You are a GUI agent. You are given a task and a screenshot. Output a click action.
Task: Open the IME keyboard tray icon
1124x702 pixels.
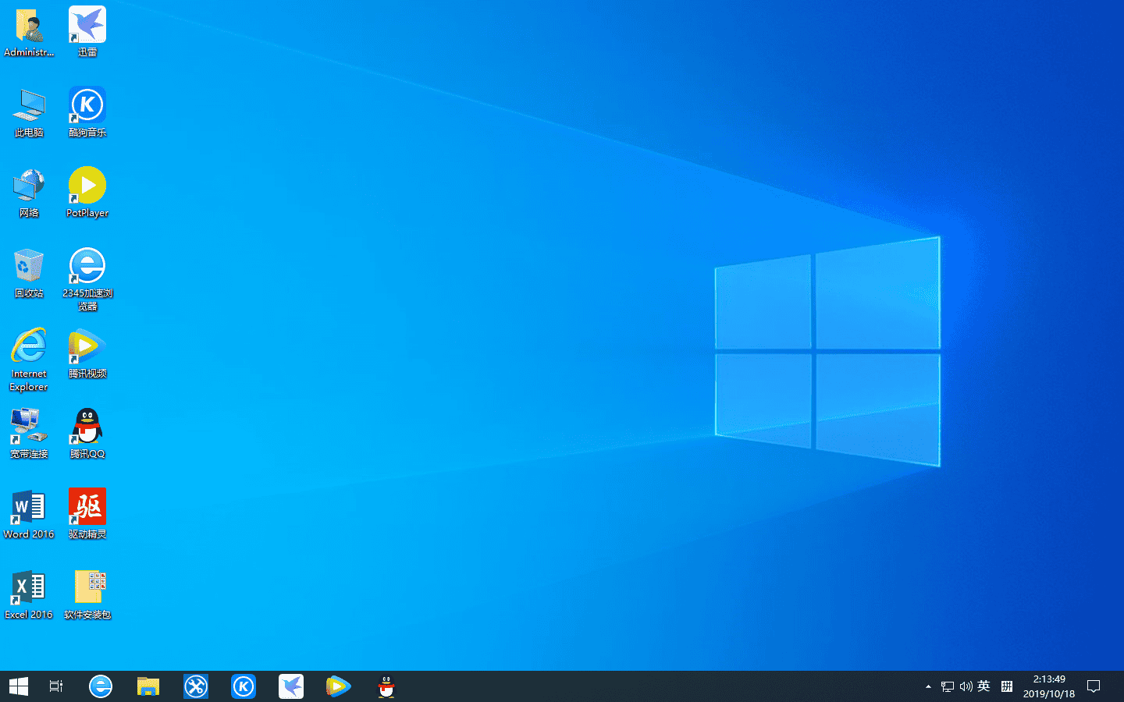point(1007,686)
